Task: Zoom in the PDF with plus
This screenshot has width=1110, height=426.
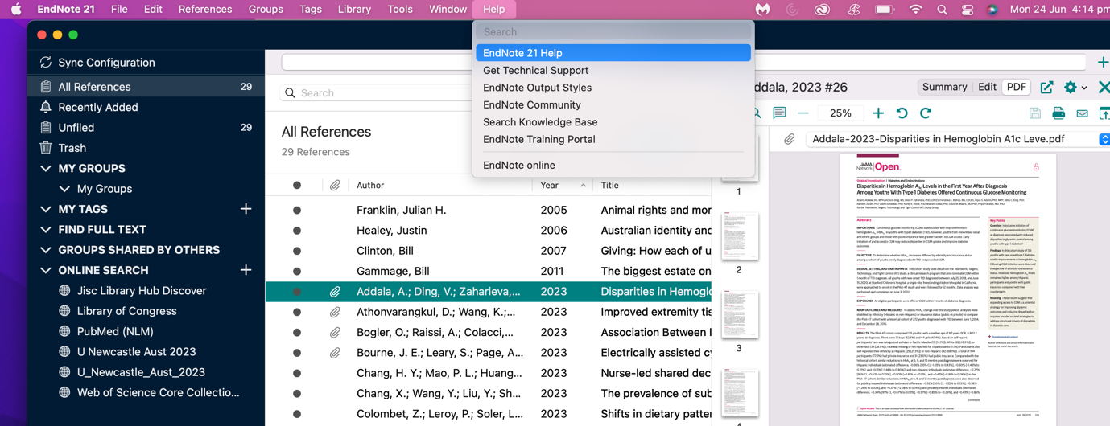Action: (878, 113)
